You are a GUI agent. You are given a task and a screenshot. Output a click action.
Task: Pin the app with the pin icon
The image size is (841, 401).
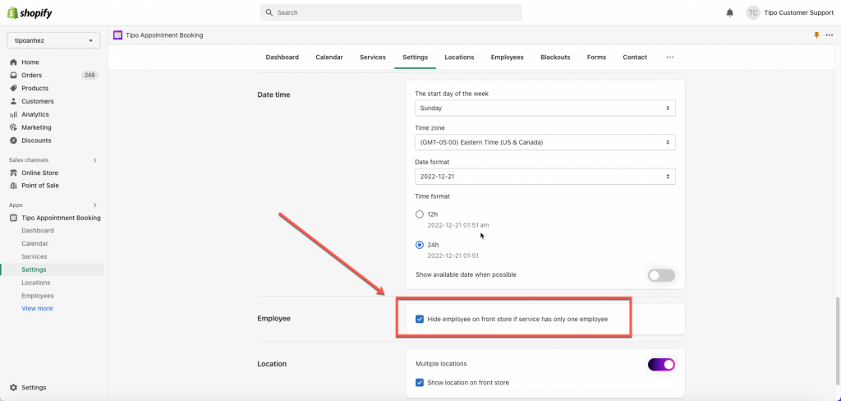coord(816,35)
